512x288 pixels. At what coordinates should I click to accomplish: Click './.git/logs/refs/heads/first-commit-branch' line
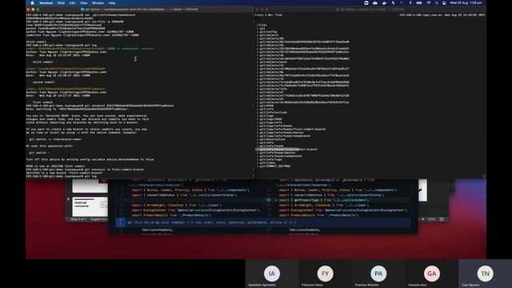pyautogui.click(x=290, y=130)
